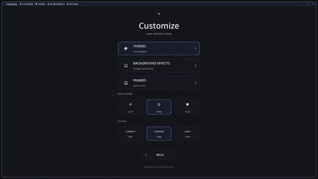The height and width of the screenshot is (179, 318).
Task: Click the palette icon next to Customize menu
Action: (20, 4)
